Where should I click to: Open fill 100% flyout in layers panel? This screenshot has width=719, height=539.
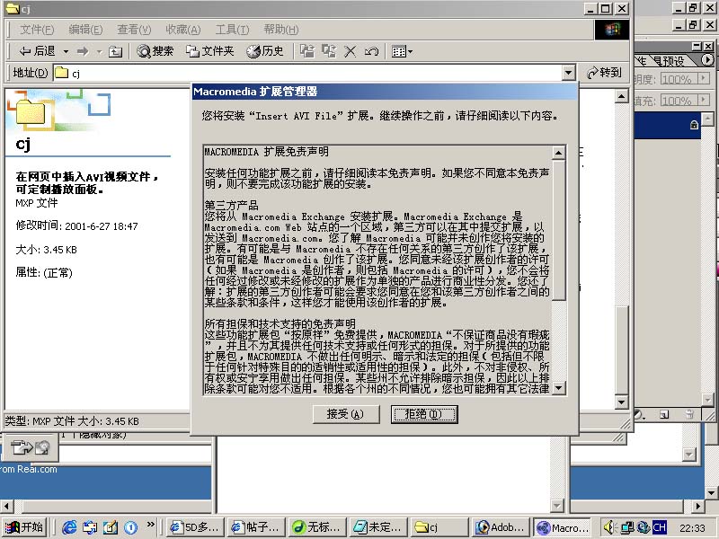pyautogui.click(x=703, y=100)
